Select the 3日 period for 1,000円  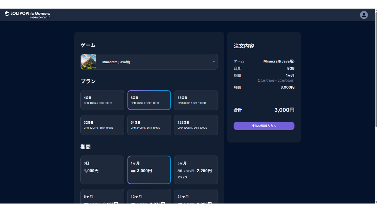[x=102, y=170]
